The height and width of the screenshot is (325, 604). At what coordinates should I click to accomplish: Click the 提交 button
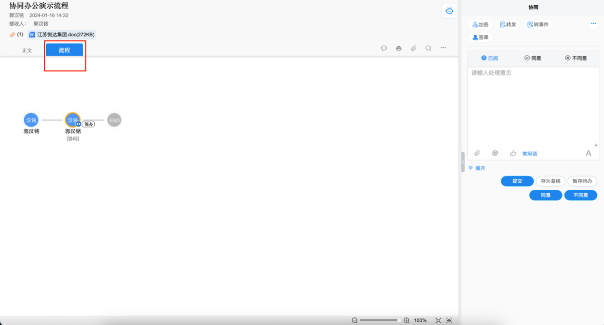pos(517,181)
